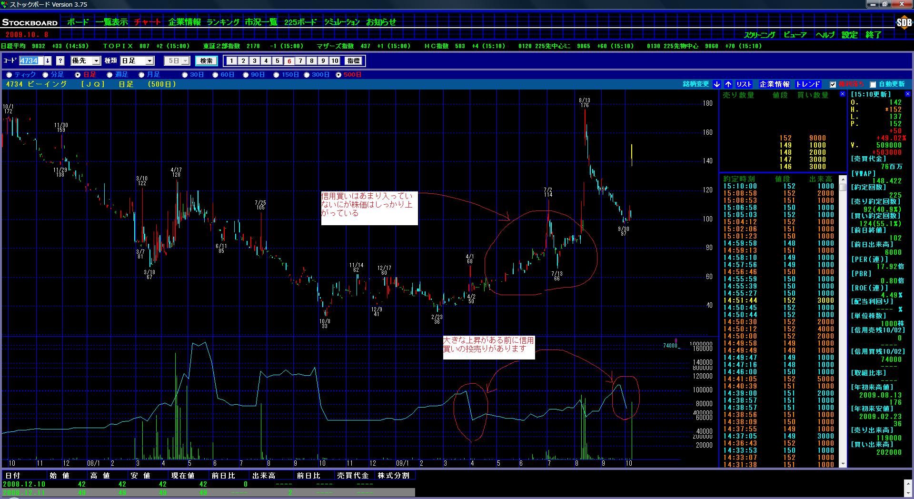Click the up arrow beside 銘柄変更
The image size is (914, 499).
[728, 84]
